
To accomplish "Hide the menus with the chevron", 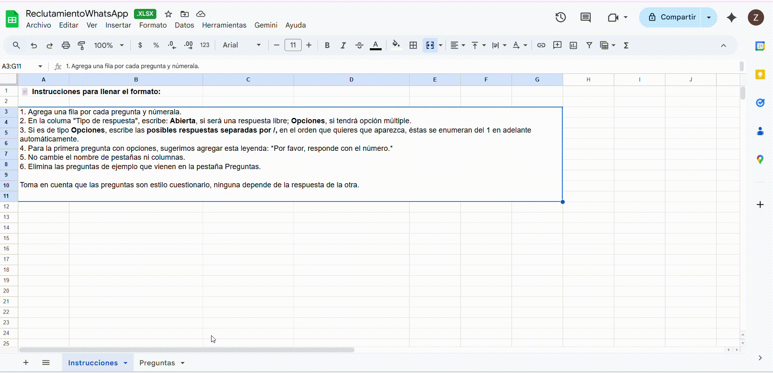I will (723, 45).
